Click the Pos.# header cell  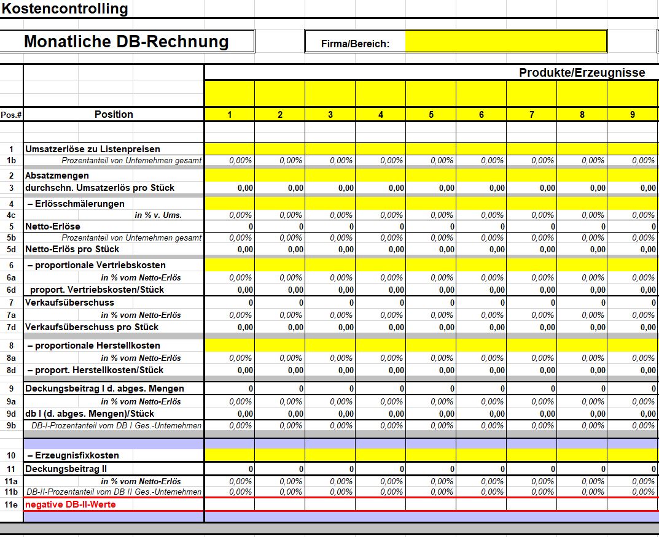tap(11, 115)
